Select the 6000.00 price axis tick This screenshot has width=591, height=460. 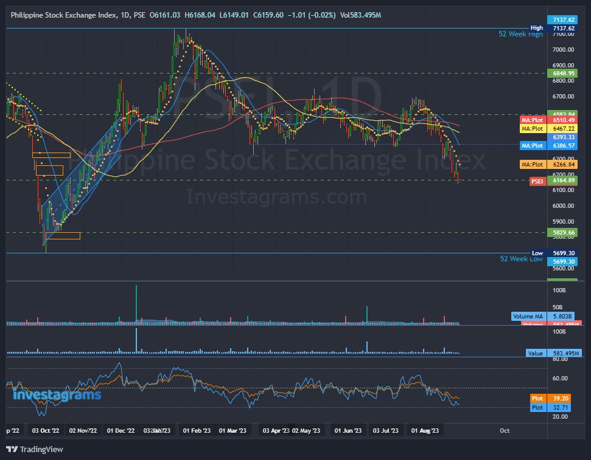[x=563, y=205]
